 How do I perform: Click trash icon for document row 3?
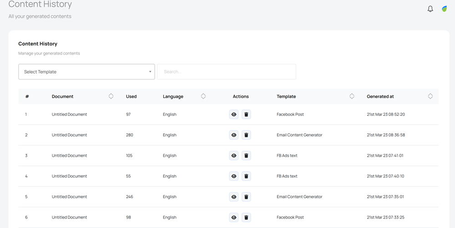pyautogui.click(x=246, y=156)
